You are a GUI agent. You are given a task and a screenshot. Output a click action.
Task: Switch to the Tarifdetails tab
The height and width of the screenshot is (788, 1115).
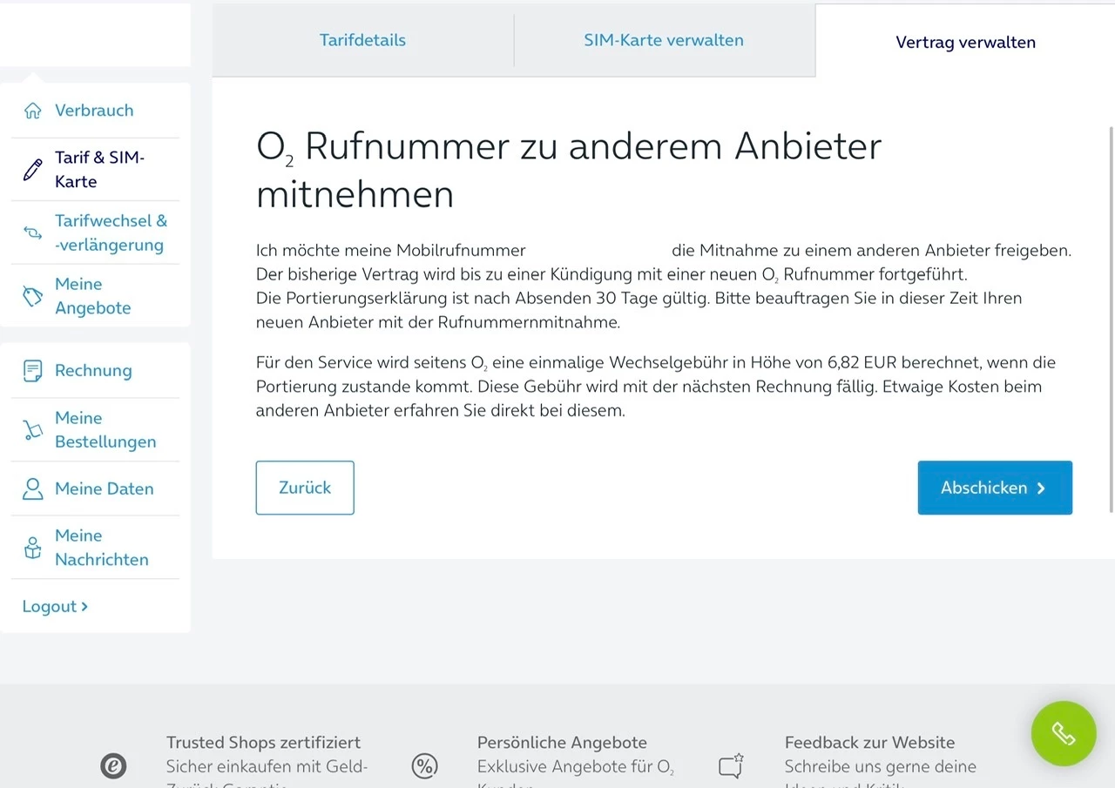(362, 40)
